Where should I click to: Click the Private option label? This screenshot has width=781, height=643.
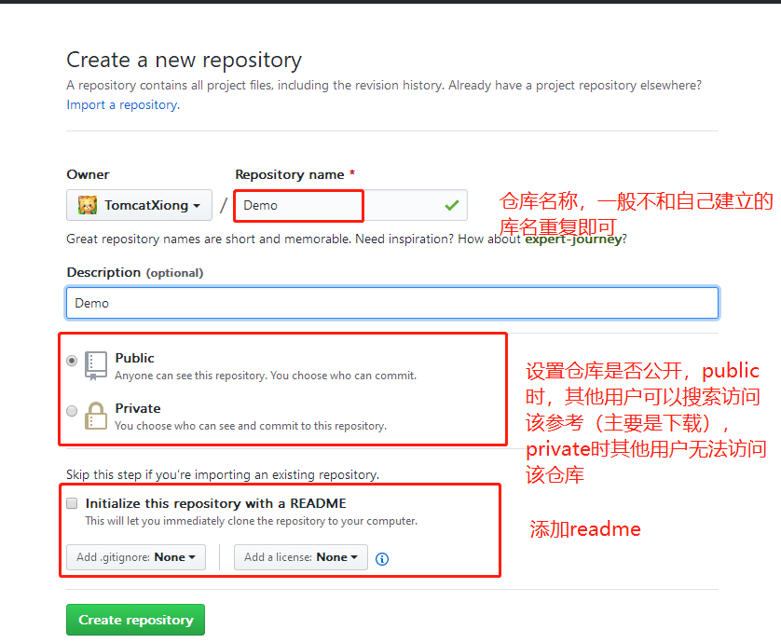click(x=138, y=408)
